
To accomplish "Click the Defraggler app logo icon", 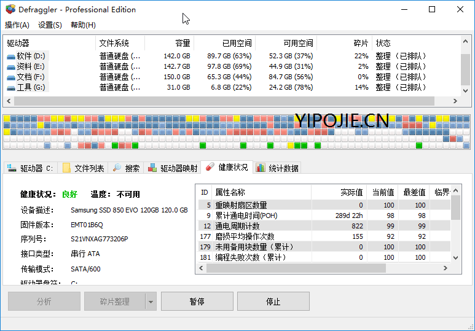I will point(10,9).
